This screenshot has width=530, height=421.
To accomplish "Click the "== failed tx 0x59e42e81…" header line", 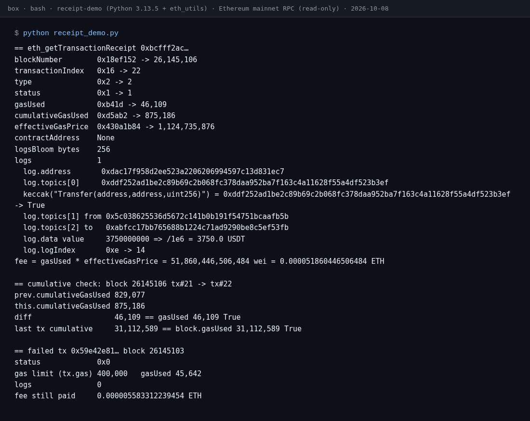I will [x=99, y=351].
